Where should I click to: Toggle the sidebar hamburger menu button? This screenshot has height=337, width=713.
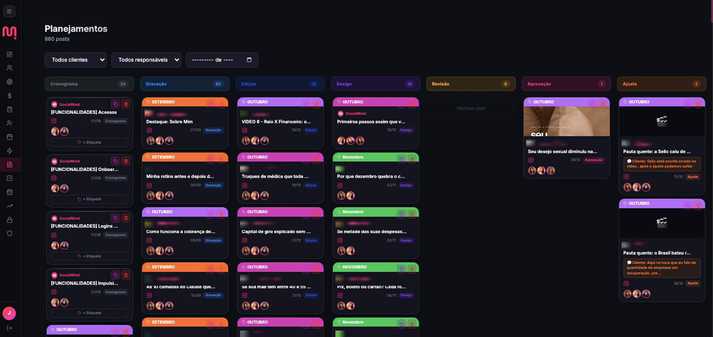(x=9, y=11)
